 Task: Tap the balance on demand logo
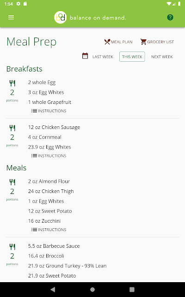click(x=60, y=18)
